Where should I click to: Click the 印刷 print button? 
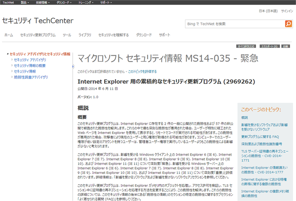coord(286,46)
